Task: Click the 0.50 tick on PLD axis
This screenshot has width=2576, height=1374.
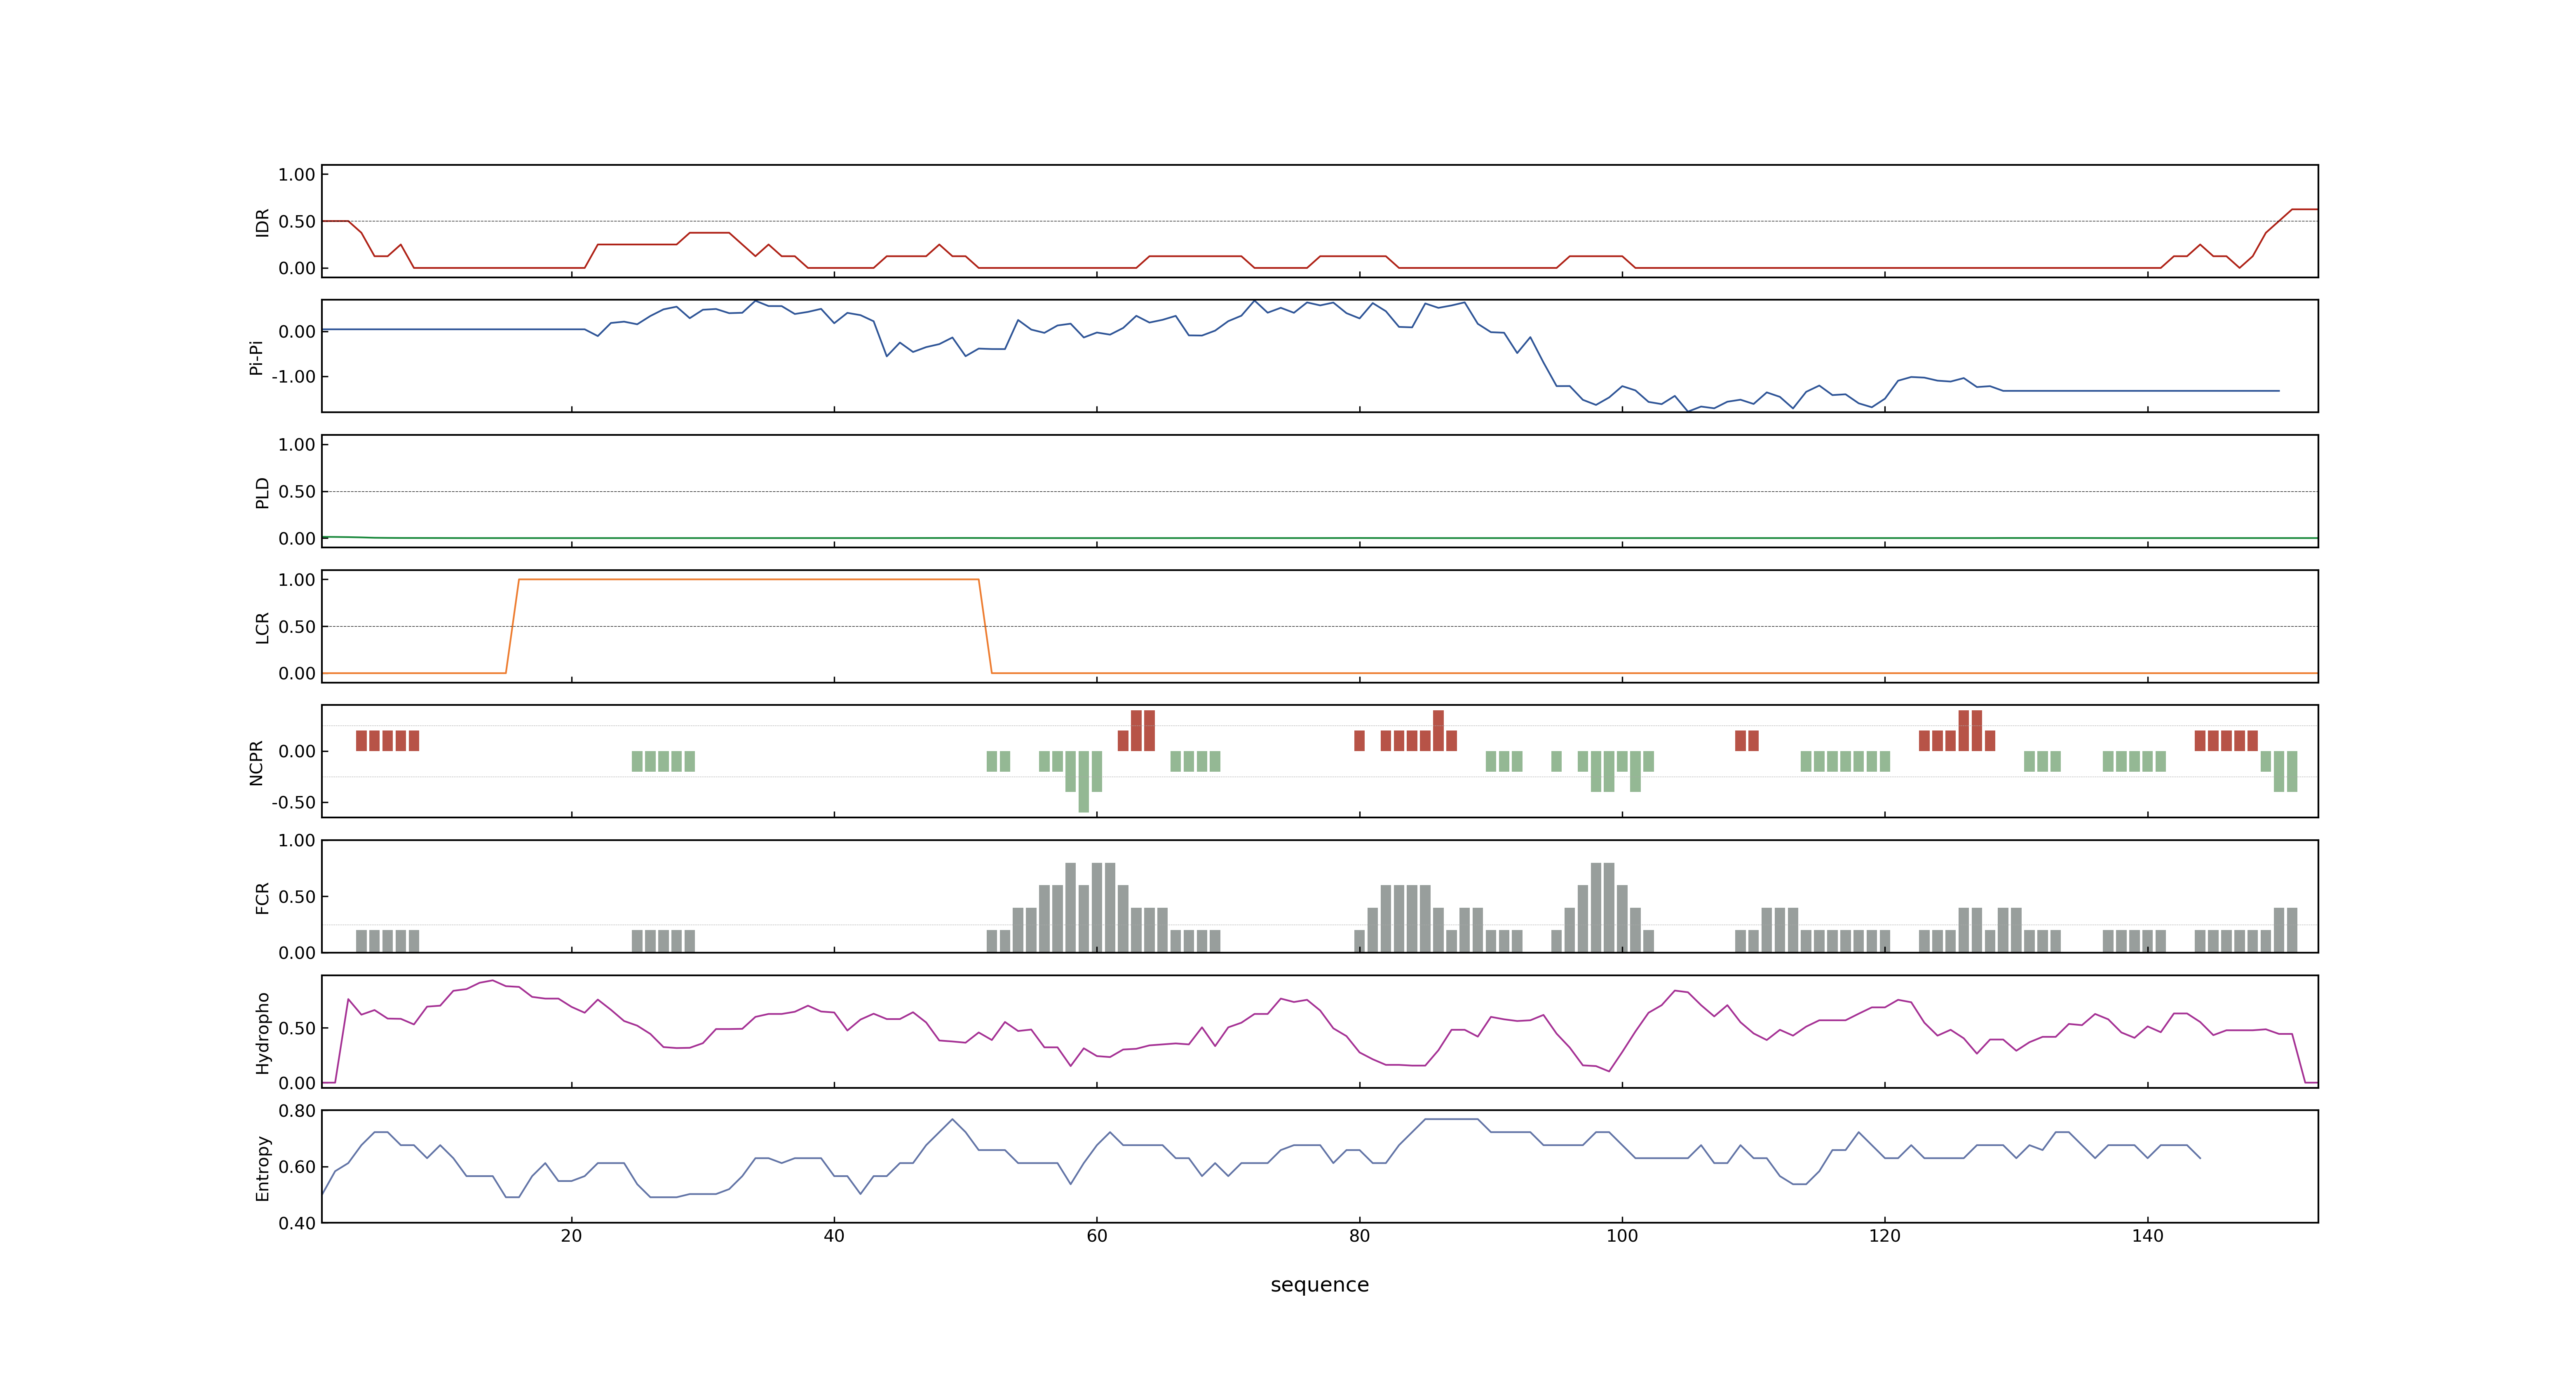Action: click(297, 491)
